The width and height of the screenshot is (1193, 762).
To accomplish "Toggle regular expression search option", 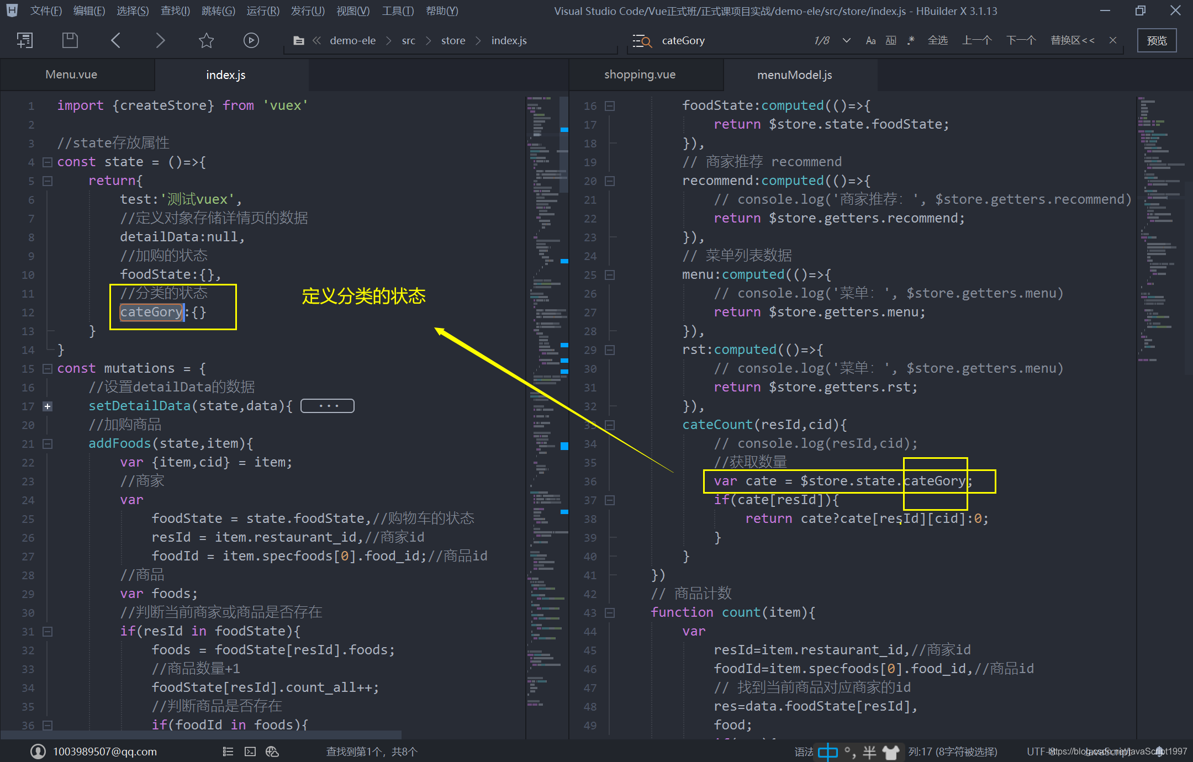I will coord(911,40).
